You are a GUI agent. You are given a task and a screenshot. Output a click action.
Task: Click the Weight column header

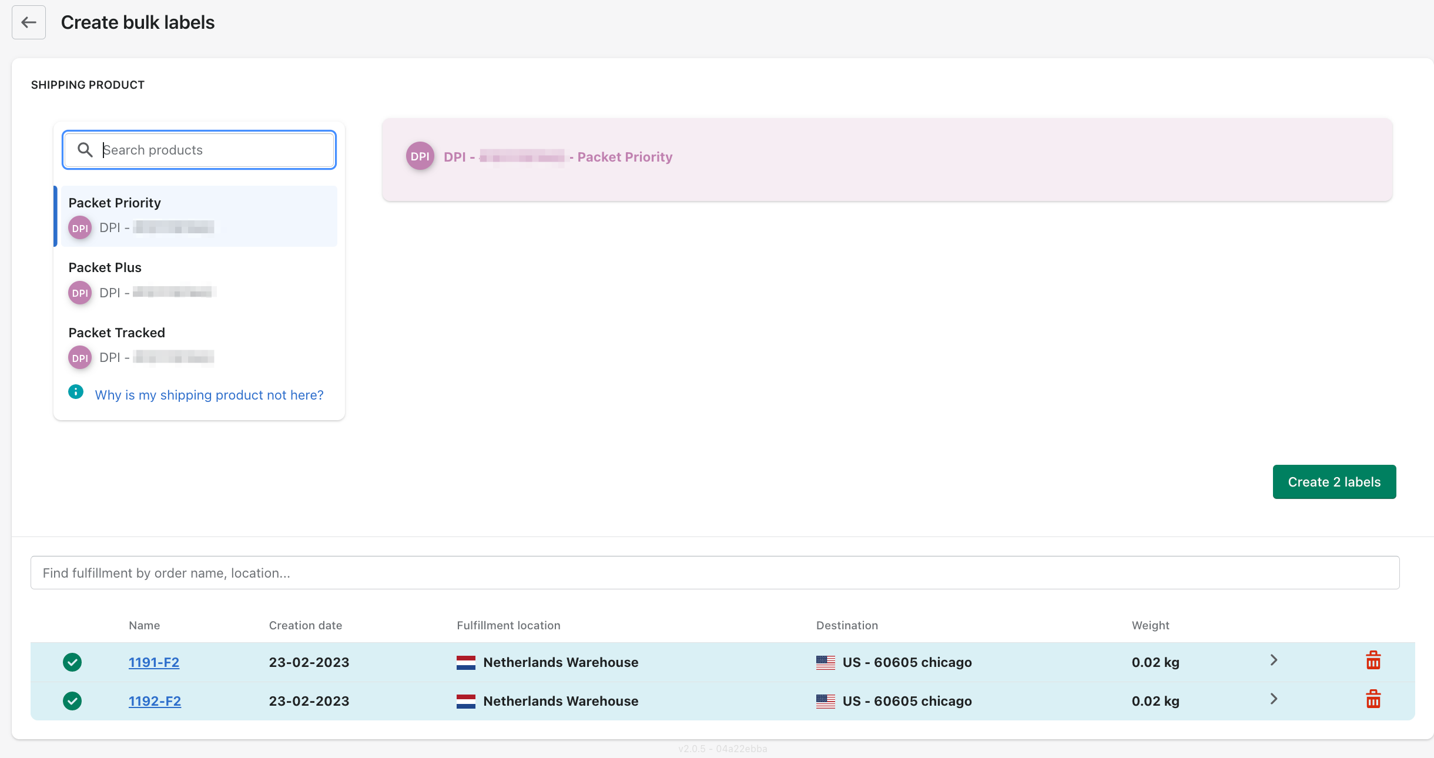point(1151,625)
